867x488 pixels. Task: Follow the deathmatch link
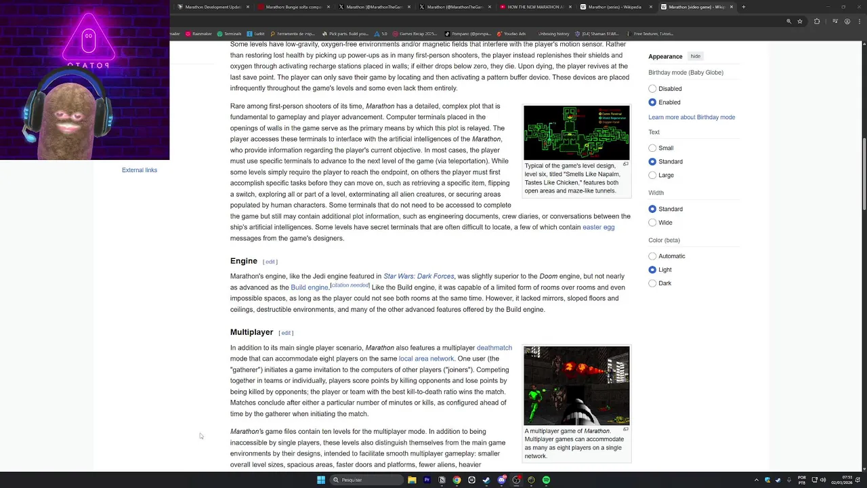tap(494, 348)
